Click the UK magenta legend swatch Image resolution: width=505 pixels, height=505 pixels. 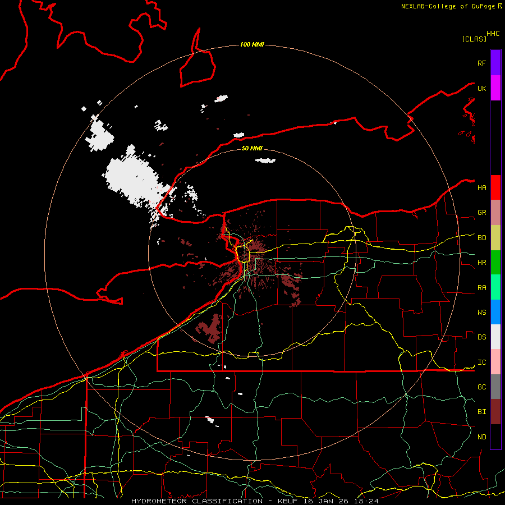(495, 88)
